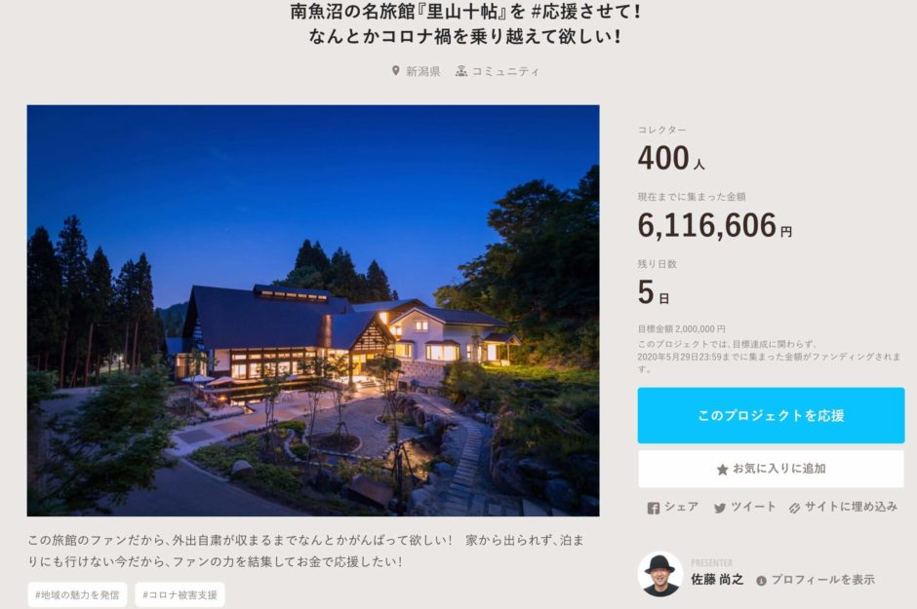Click the Facebook share icon
The width and height of the screenshot is (917, 609).
pyautogui.click(x=654, y=508)
